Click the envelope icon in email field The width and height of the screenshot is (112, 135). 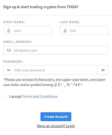[9, 50]
